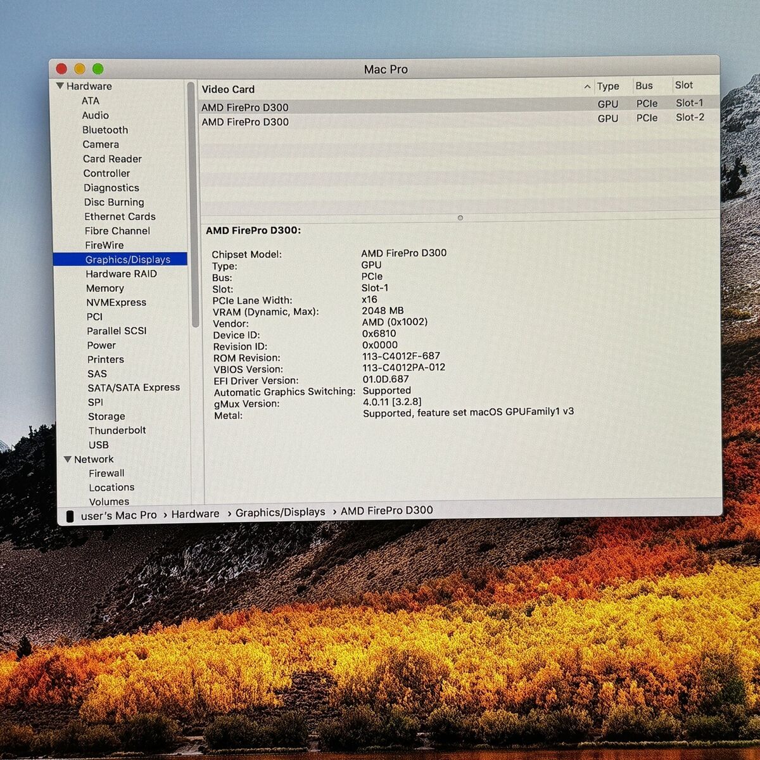
Task: Select Audio in the sidebar
Action: point(95,115)
